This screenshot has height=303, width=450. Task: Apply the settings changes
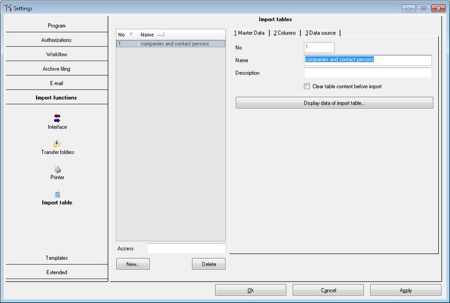point(406,290)
